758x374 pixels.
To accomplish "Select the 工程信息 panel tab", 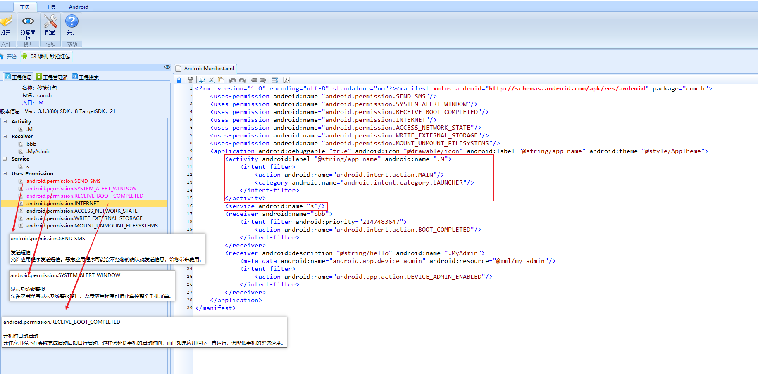I will pyautogui.click(x=19, y=77).
